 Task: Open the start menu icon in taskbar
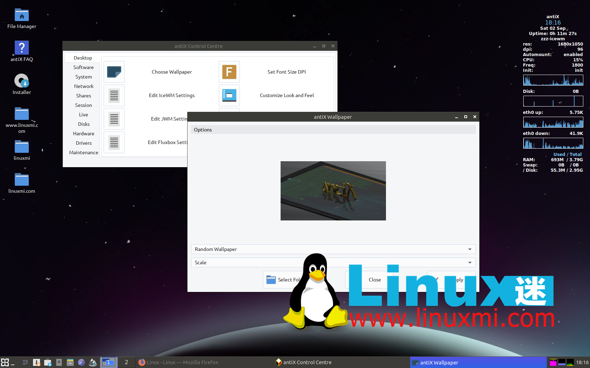tap(5, 362)
